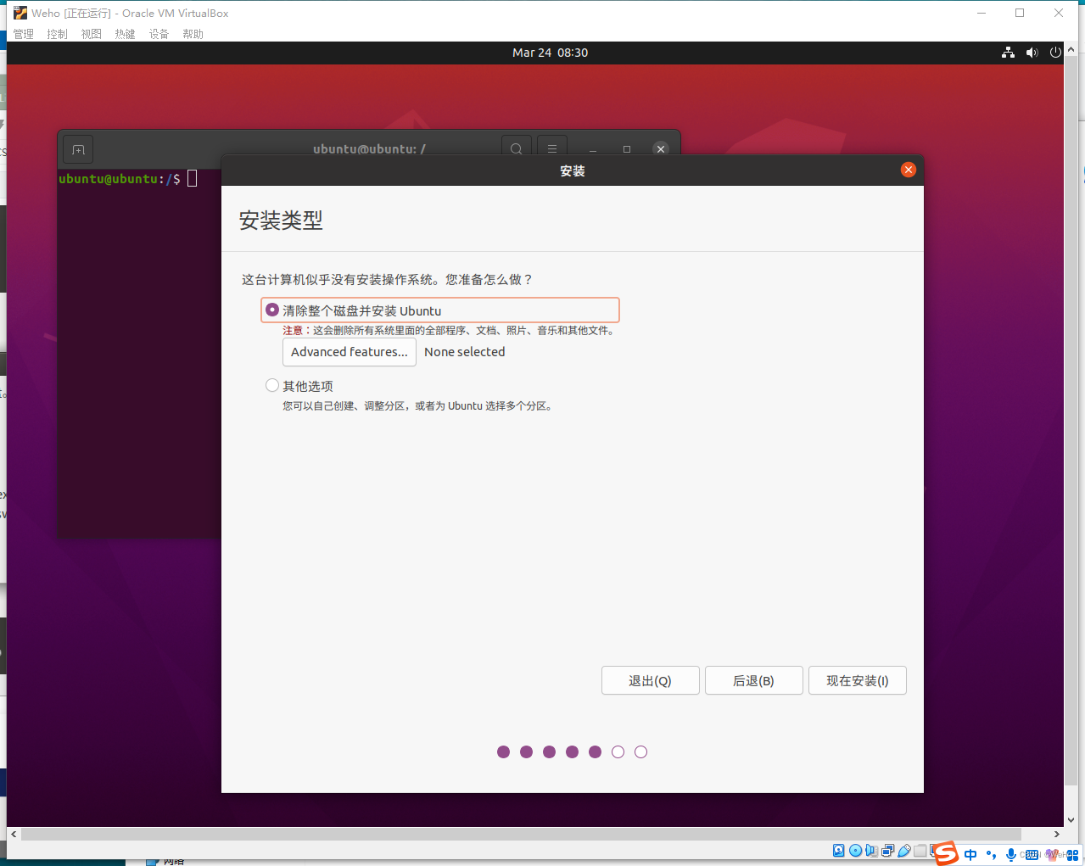Maximize the ubuntu terminal window
Image resolution: width=1085 pixels, height=866 pixels.
tap(627, 149)
